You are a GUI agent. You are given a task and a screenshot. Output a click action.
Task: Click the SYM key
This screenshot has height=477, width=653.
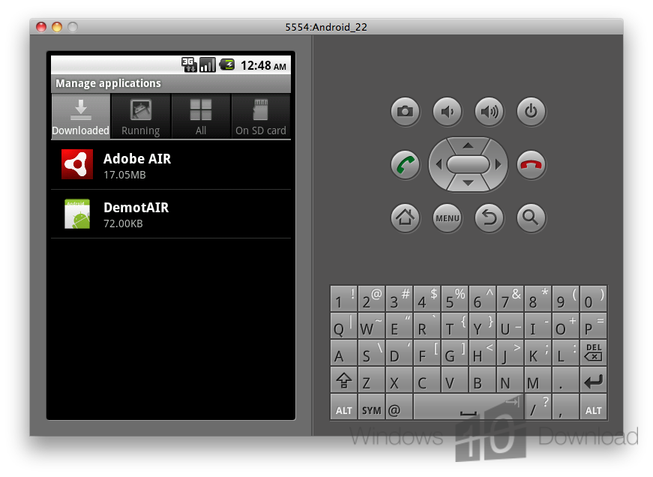pos(371,406)
